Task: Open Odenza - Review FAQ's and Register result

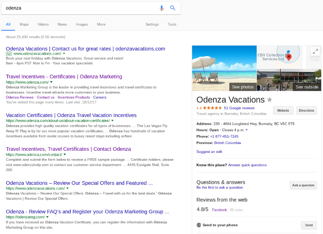Action: [88, 212]
